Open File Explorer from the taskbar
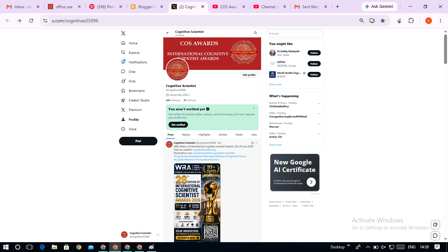This screenshot has width=448, height=252. click(54, 247)
